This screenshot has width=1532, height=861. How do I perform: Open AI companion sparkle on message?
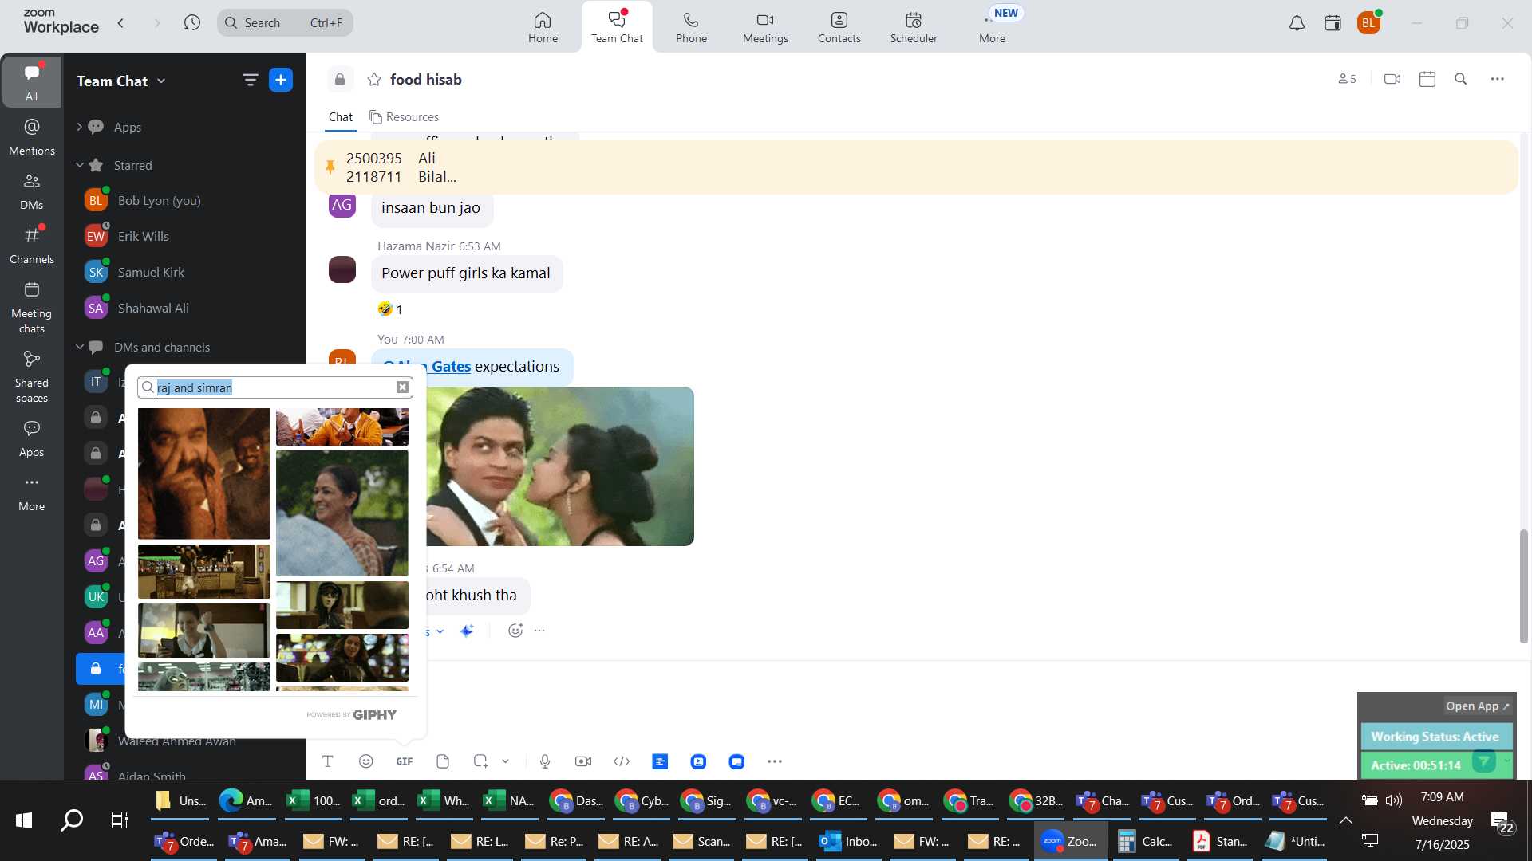coord(468,631)
